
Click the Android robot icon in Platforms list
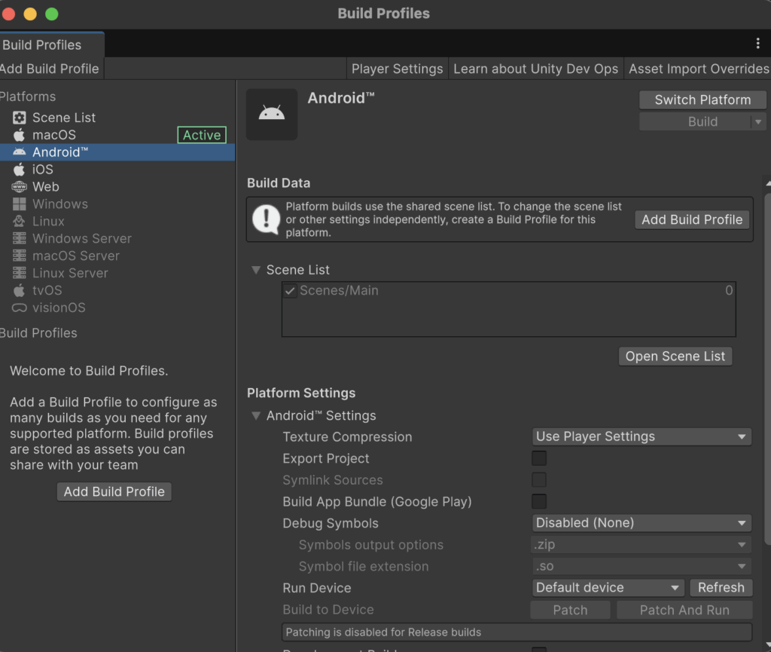coord(19,152)
